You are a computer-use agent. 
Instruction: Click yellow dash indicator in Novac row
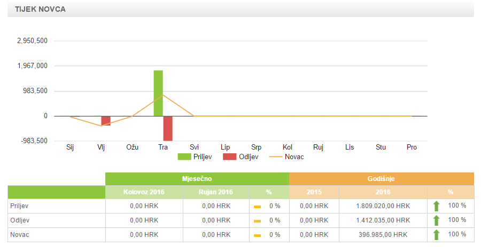[x=257, y=235]
